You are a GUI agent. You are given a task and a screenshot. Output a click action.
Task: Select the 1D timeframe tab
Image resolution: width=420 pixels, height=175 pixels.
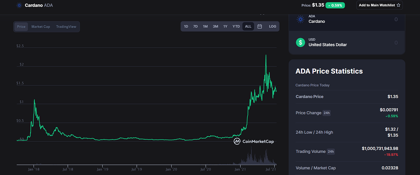(x=186, y=26)
